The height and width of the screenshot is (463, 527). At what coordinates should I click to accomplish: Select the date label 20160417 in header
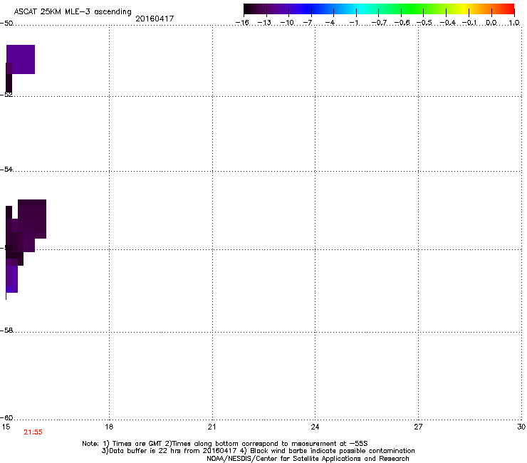[x=155, y=19]
